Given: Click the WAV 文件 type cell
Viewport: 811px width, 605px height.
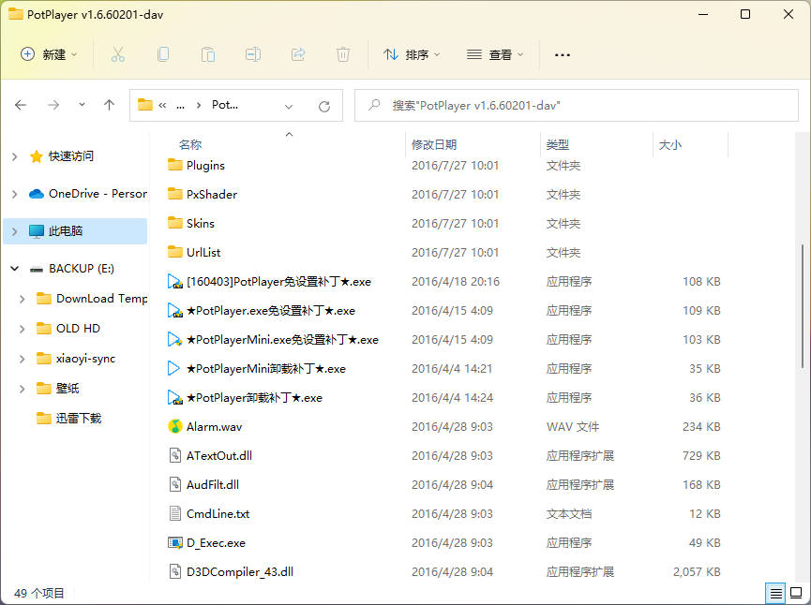Looking at the screenshot, I should pos(573,427).
